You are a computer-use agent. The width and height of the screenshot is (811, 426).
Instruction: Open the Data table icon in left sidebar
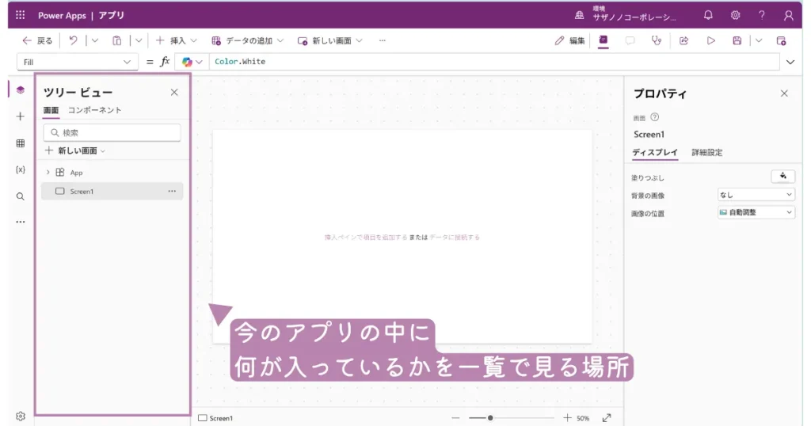tap(21, 143)
